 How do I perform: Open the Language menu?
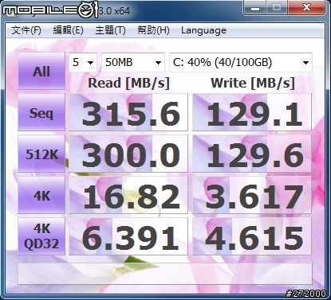[x=203, y=30]
